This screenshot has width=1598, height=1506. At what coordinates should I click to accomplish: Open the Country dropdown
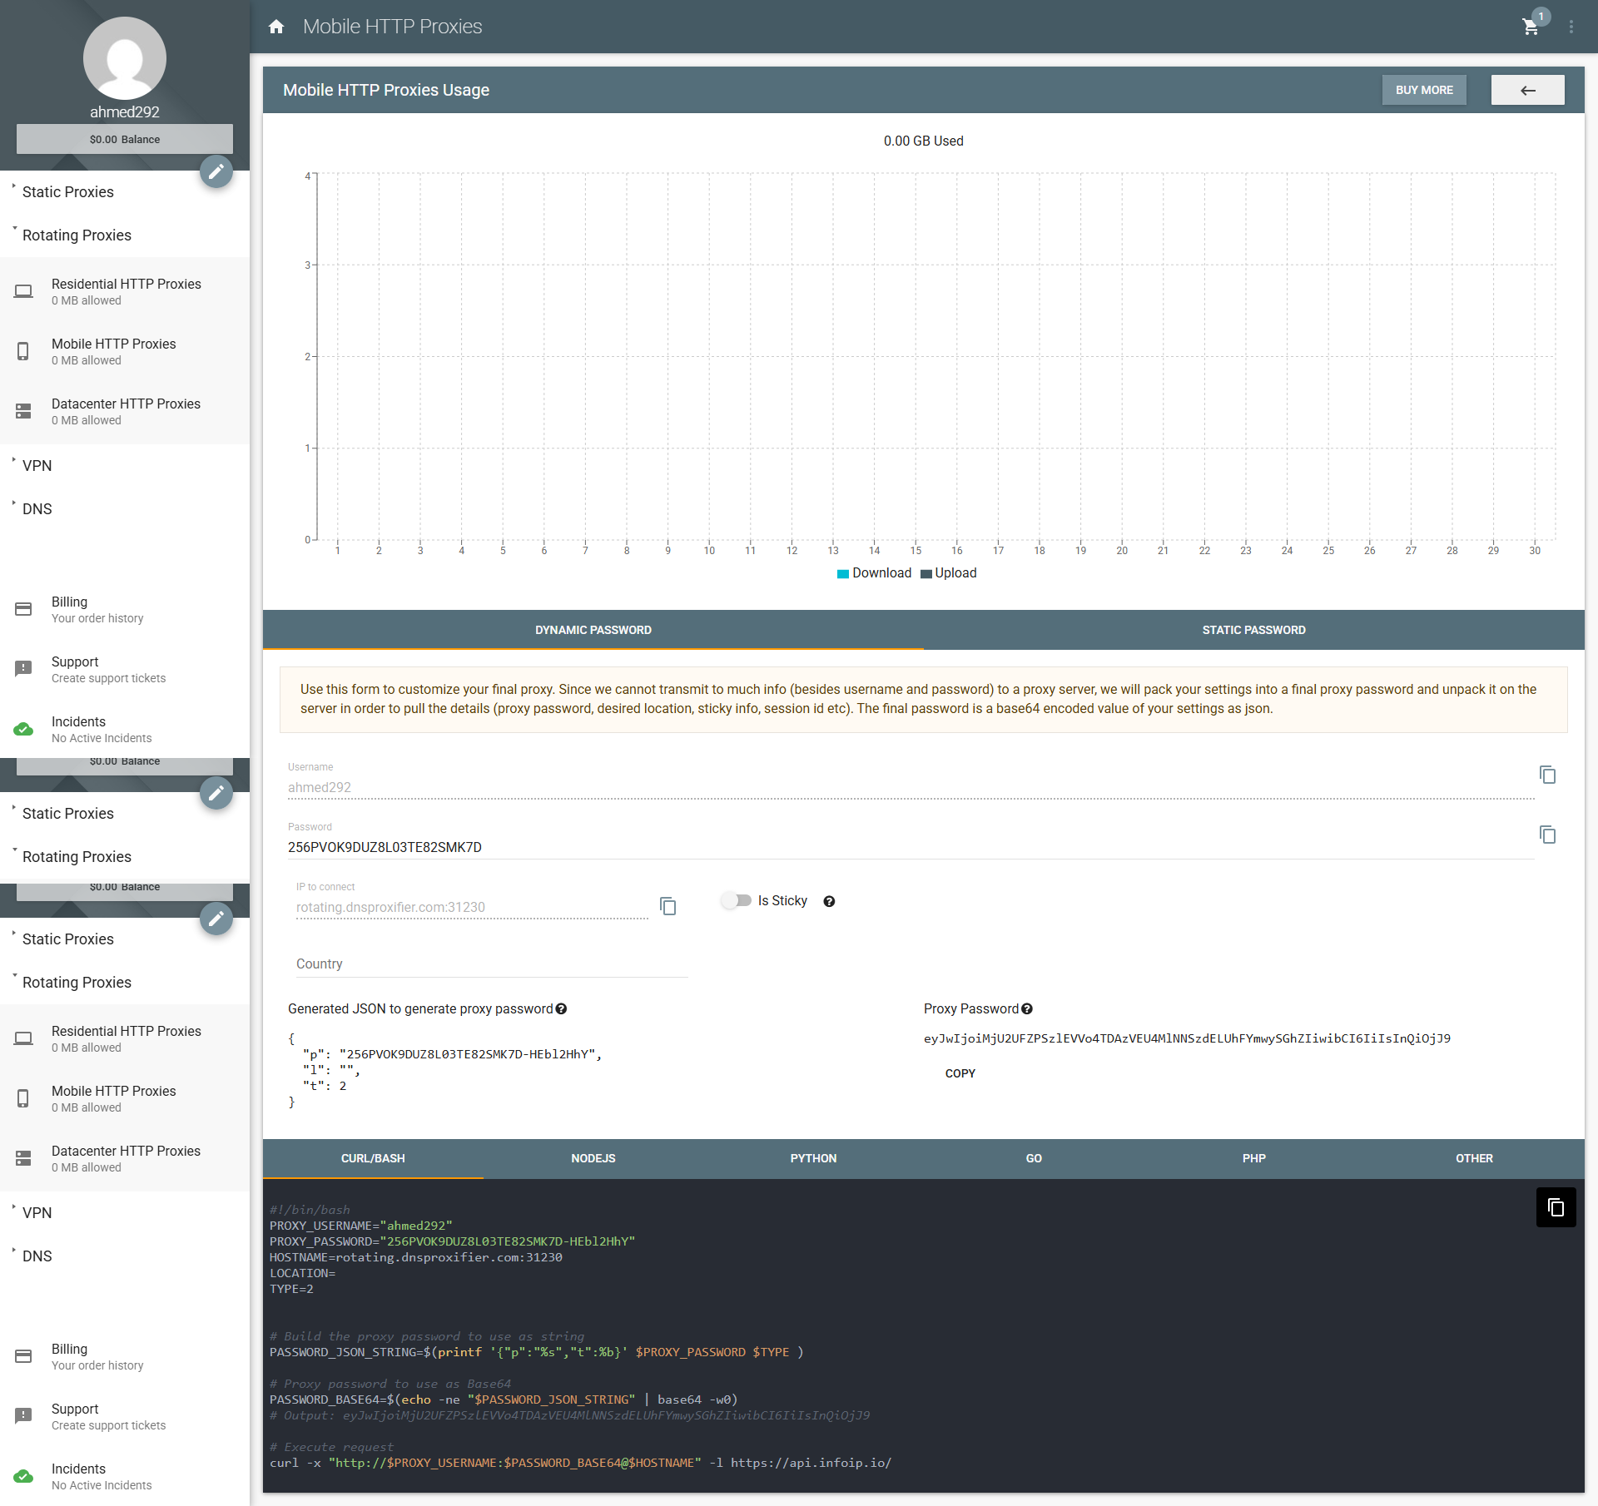click(x=492, y=964)
